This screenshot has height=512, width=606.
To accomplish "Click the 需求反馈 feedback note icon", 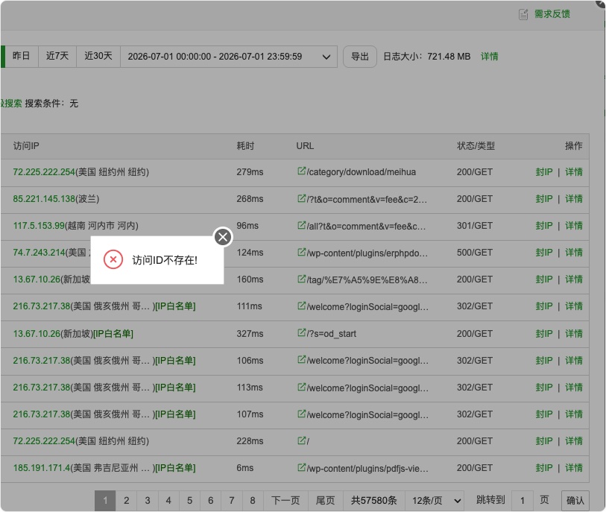I will [x=523, y=14].
